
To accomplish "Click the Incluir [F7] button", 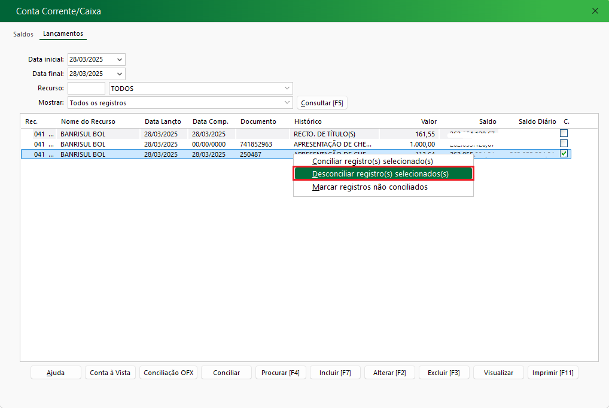I will pos(335,373).
